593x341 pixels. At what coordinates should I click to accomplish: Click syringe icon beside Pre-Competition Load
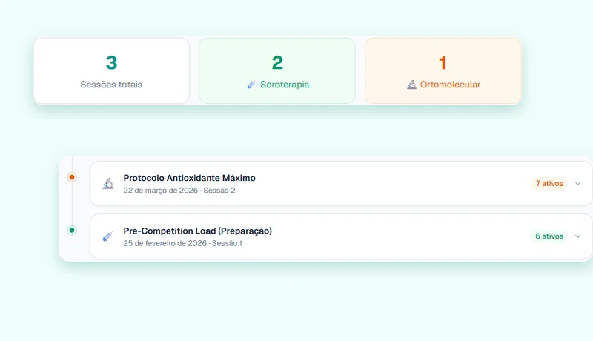107,236
